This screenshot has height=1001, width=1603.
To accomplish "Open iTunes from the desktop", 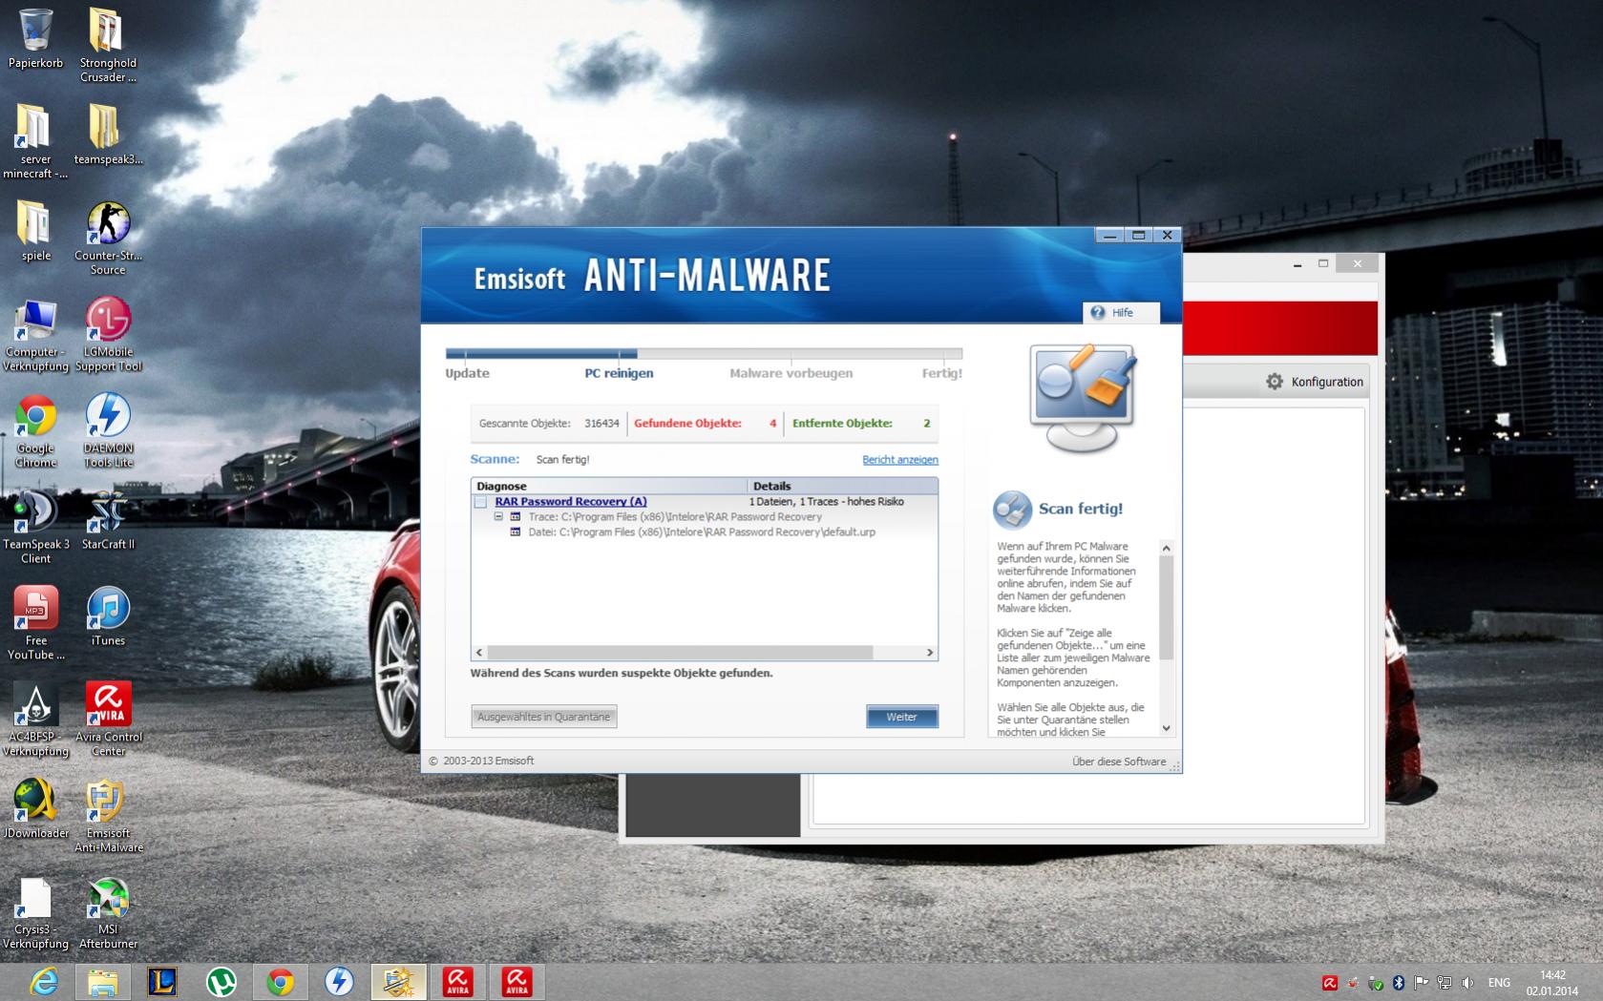I will pyautogui.click(x=108, y=616).
